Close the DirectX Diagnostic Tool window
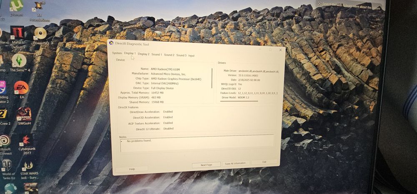 click(280, 50)
